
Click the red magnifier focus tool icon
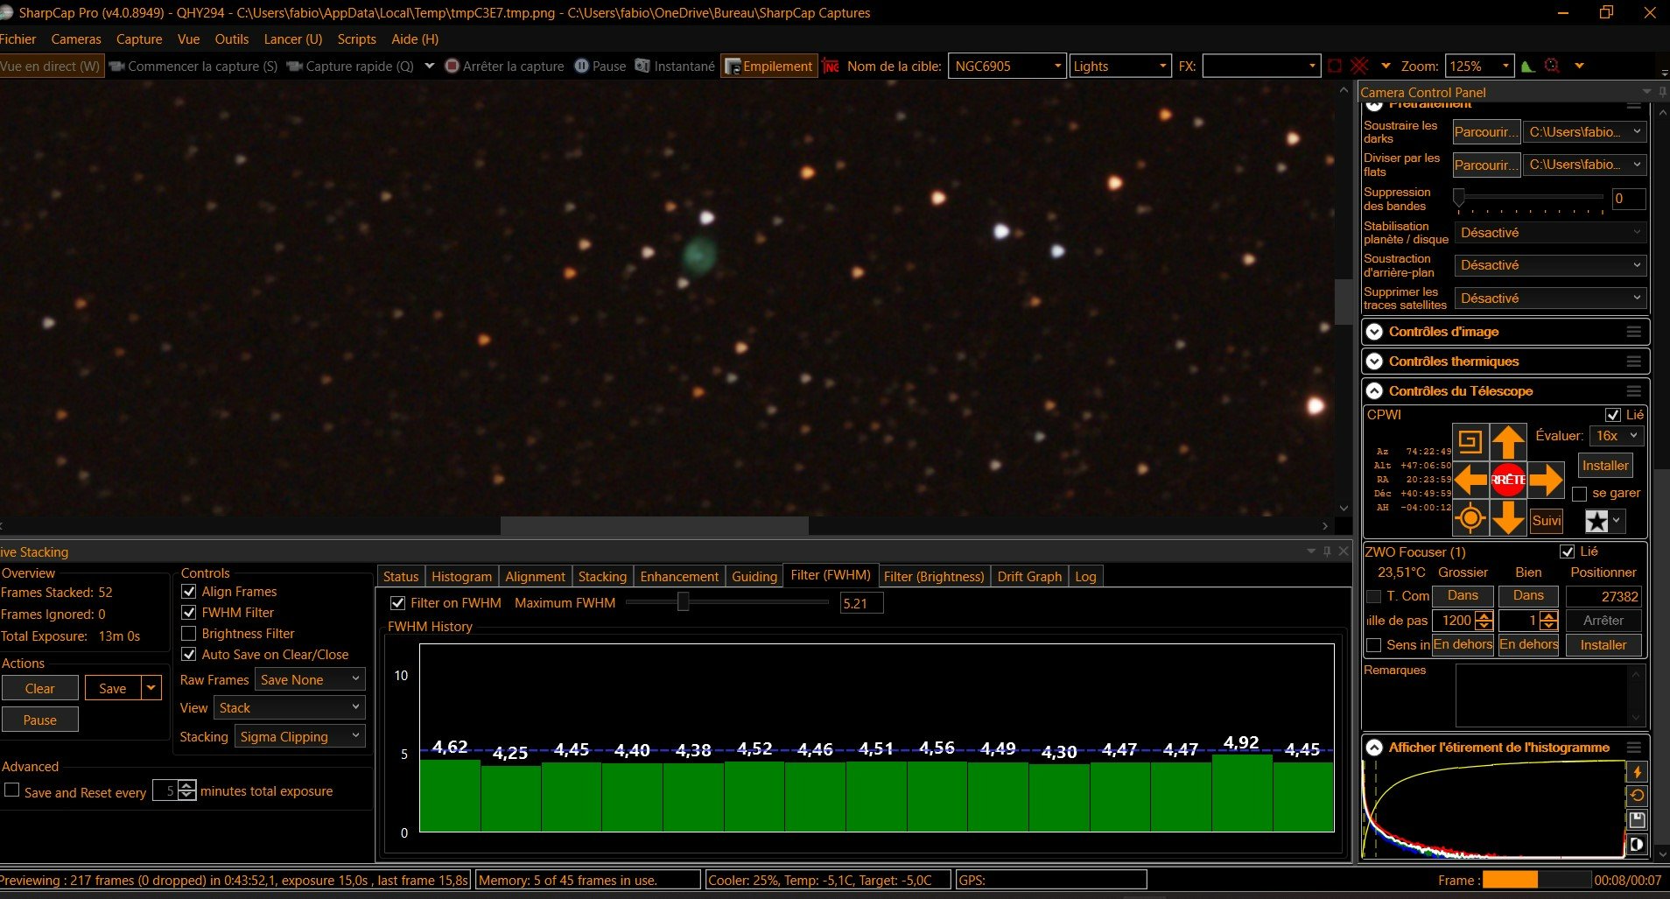1552,67
